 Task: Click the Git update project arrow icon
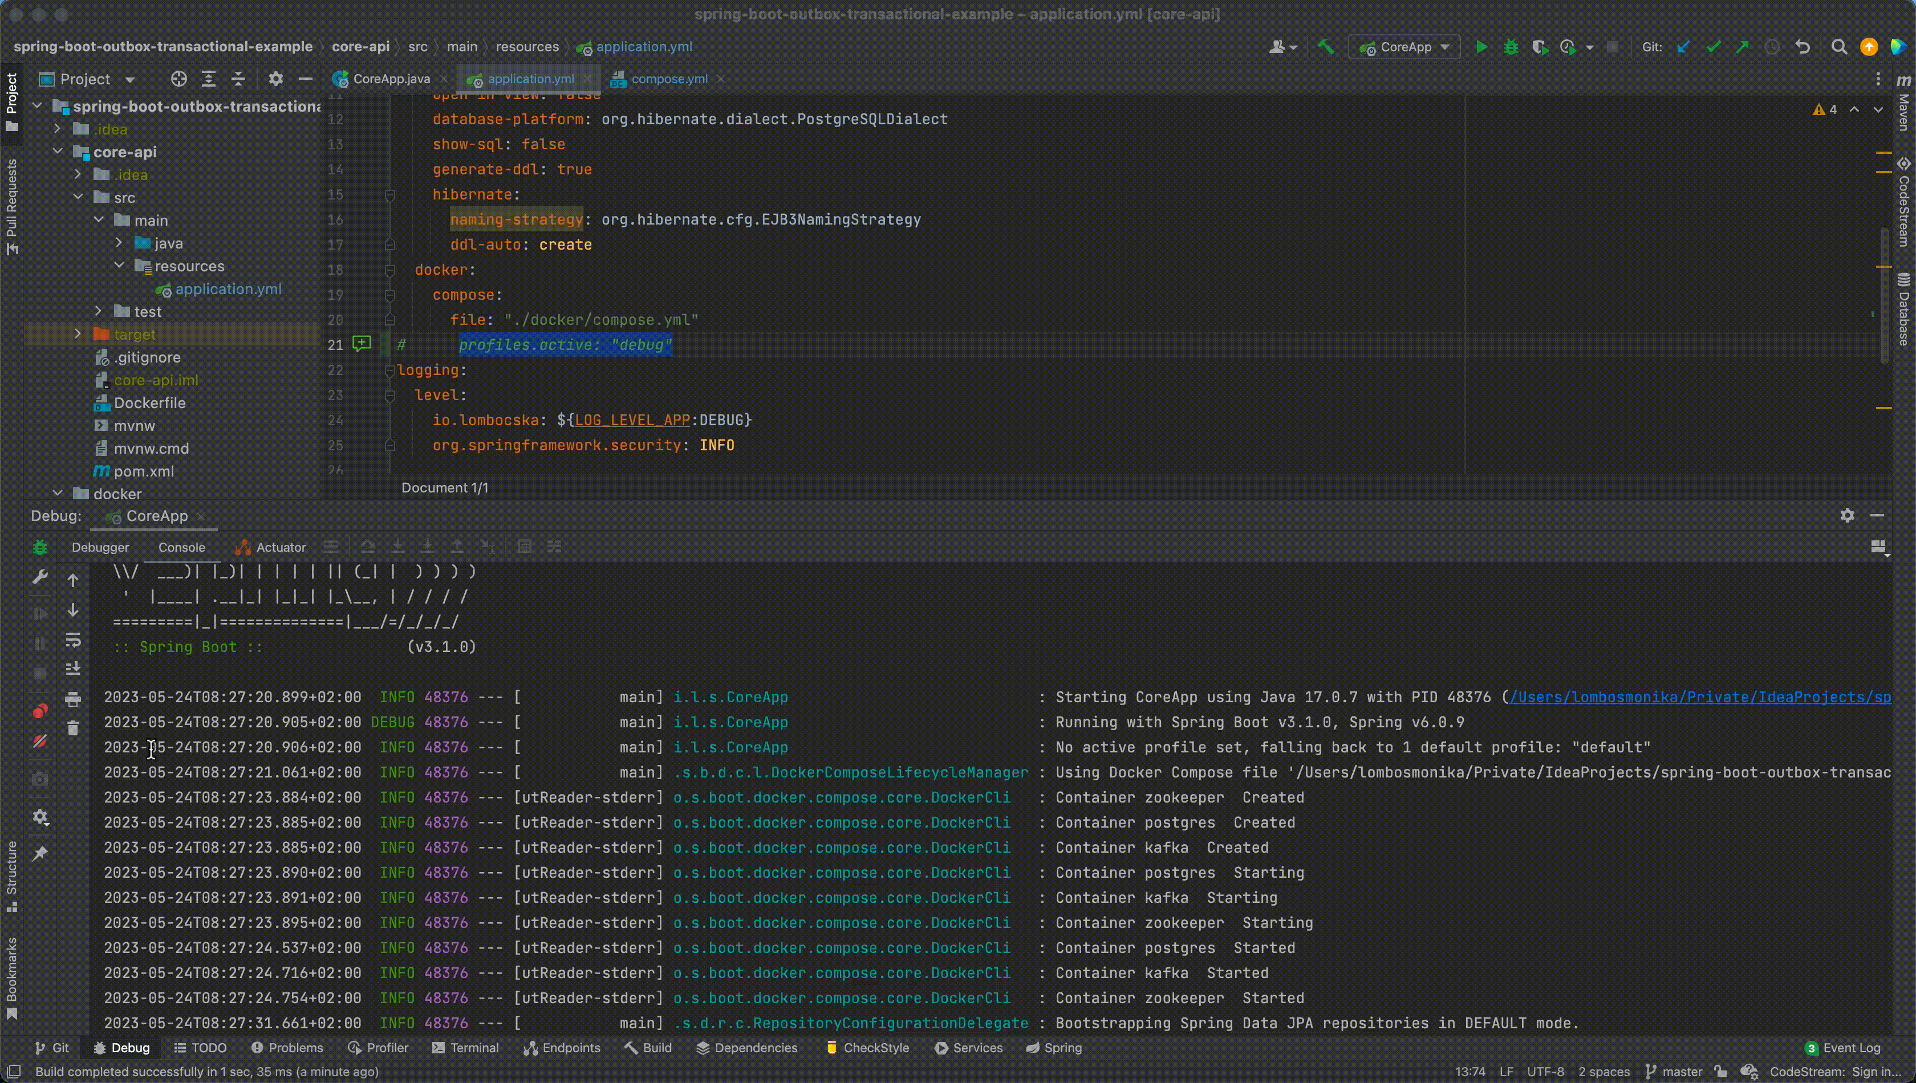1683,47
